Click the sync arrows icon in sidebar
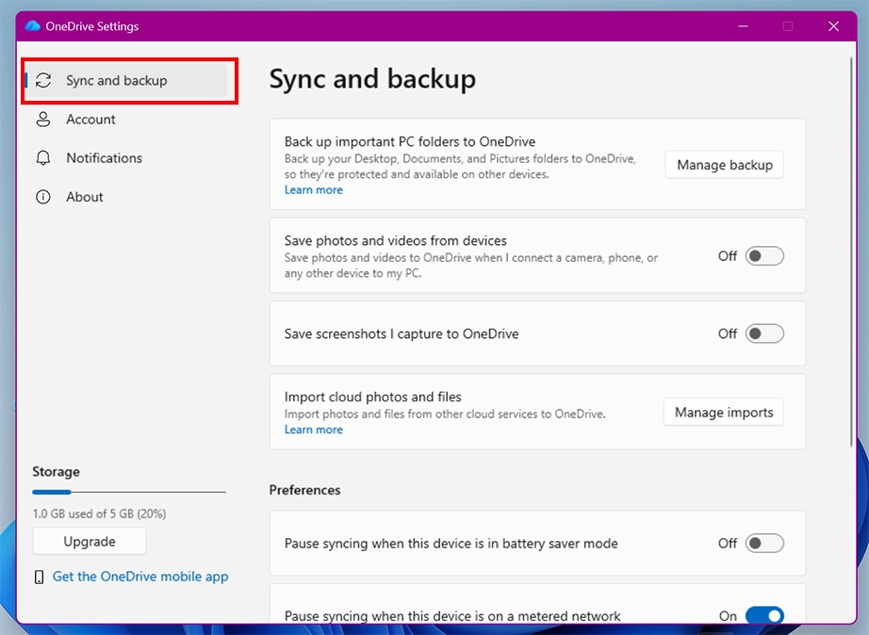 tap(43, 80)
